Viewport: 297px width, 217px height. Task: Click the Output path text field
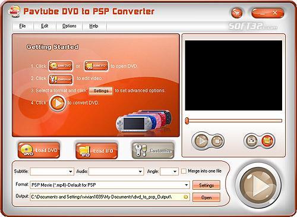pos(110,197)
